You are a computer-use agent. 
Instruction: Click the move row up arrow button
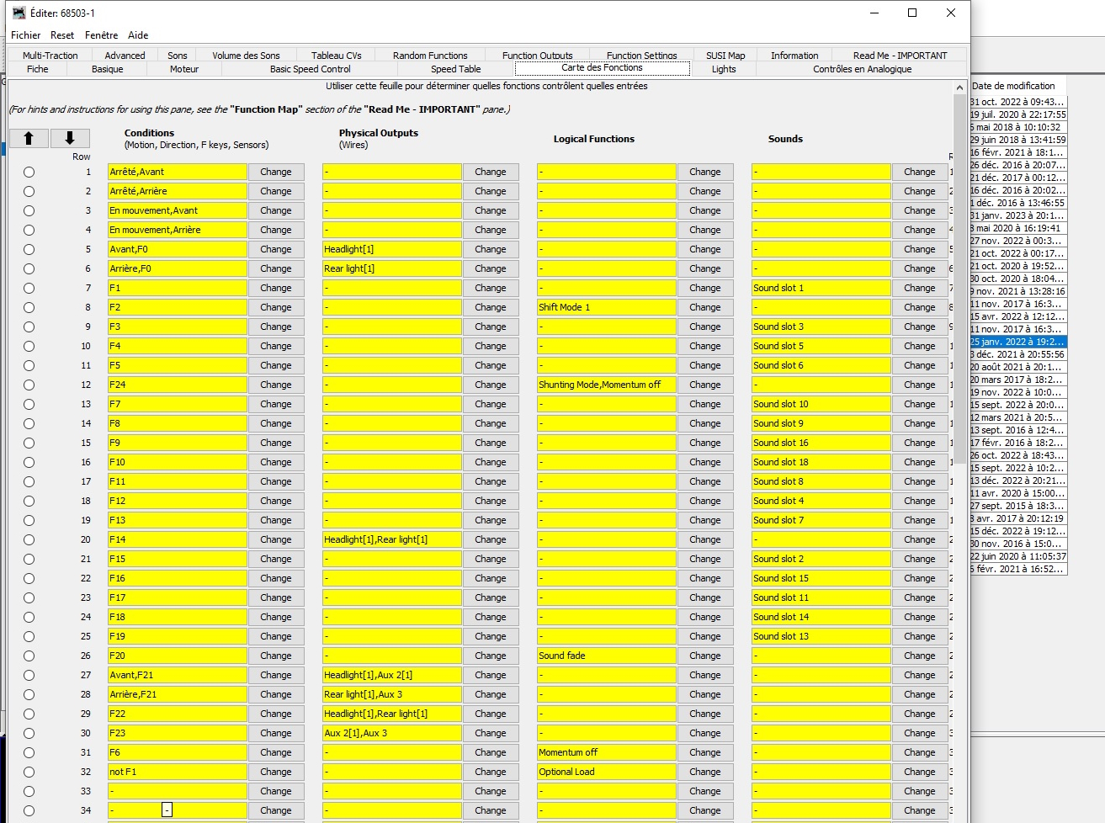pos(29,138)
